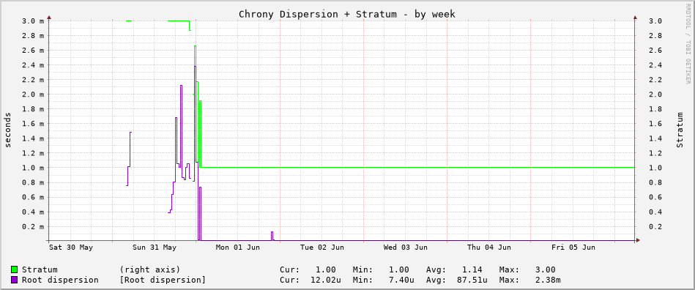Image resolution: width=695 pixels, height=290 pixels.
Task: Click the 'Sat 30 May' axis date label
Action: click(x=71, y=248)
